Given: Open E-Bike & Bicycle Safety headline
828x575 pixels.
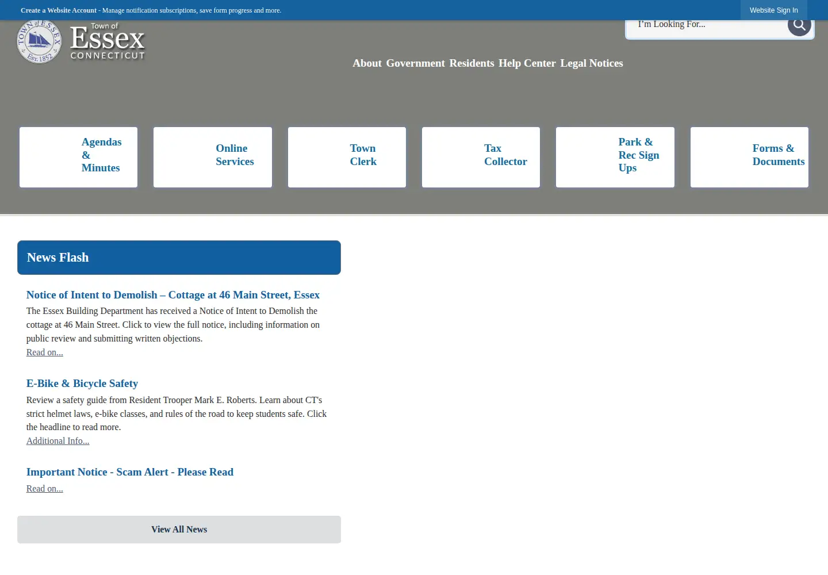Looking at the screenshot, I should point(82,384).
